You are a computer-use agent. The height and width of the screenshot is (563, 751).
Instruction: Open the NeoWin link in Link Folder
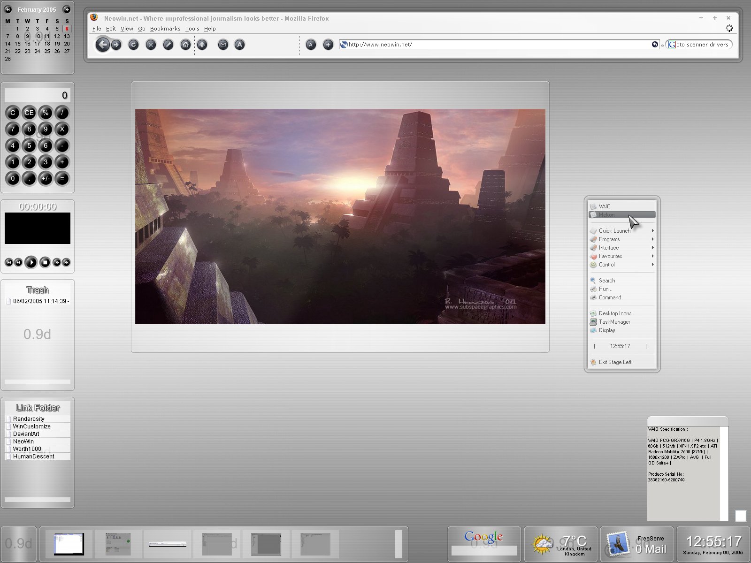[x=38, y=441]
